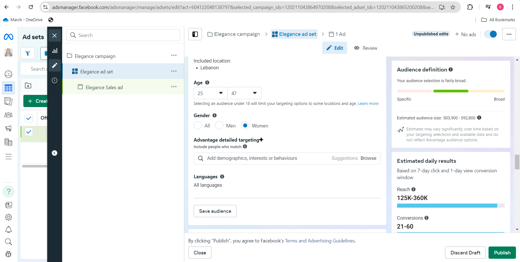Open the minimum age dropdown showing 25
Viewport: 520px width, 262px height.
tap(211, 93)
